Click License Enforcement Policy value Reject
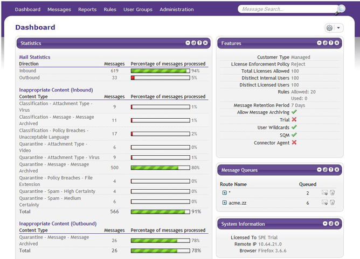 [298, 64]
